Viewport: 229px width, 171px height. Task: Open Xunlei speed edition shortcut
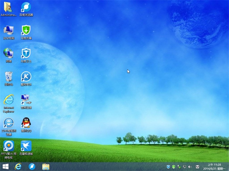(26, 146)
